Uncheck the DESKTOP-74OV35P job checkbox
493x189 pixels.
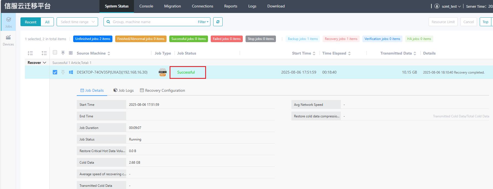point(55,72)
